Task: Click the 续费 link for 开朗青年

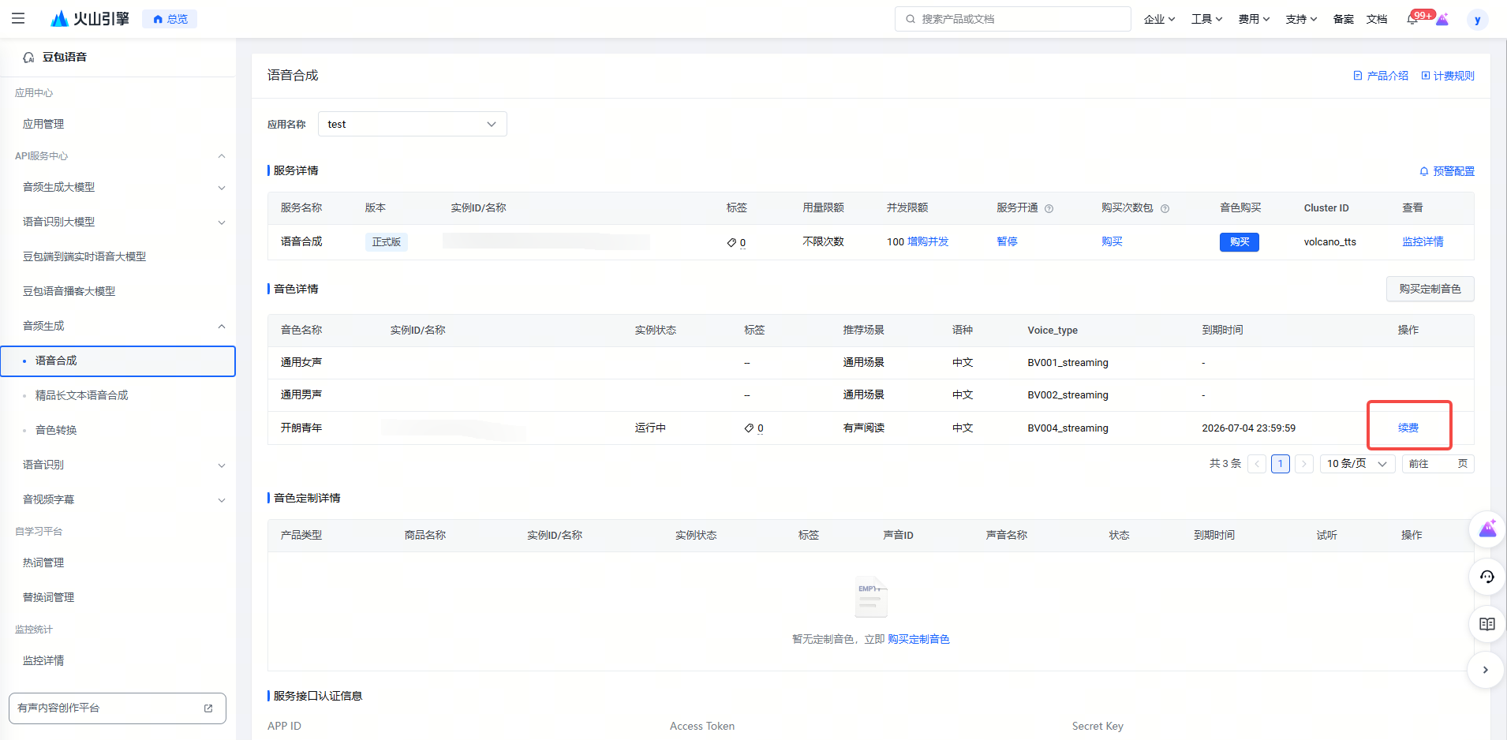Action: (x=1408, y=428)
